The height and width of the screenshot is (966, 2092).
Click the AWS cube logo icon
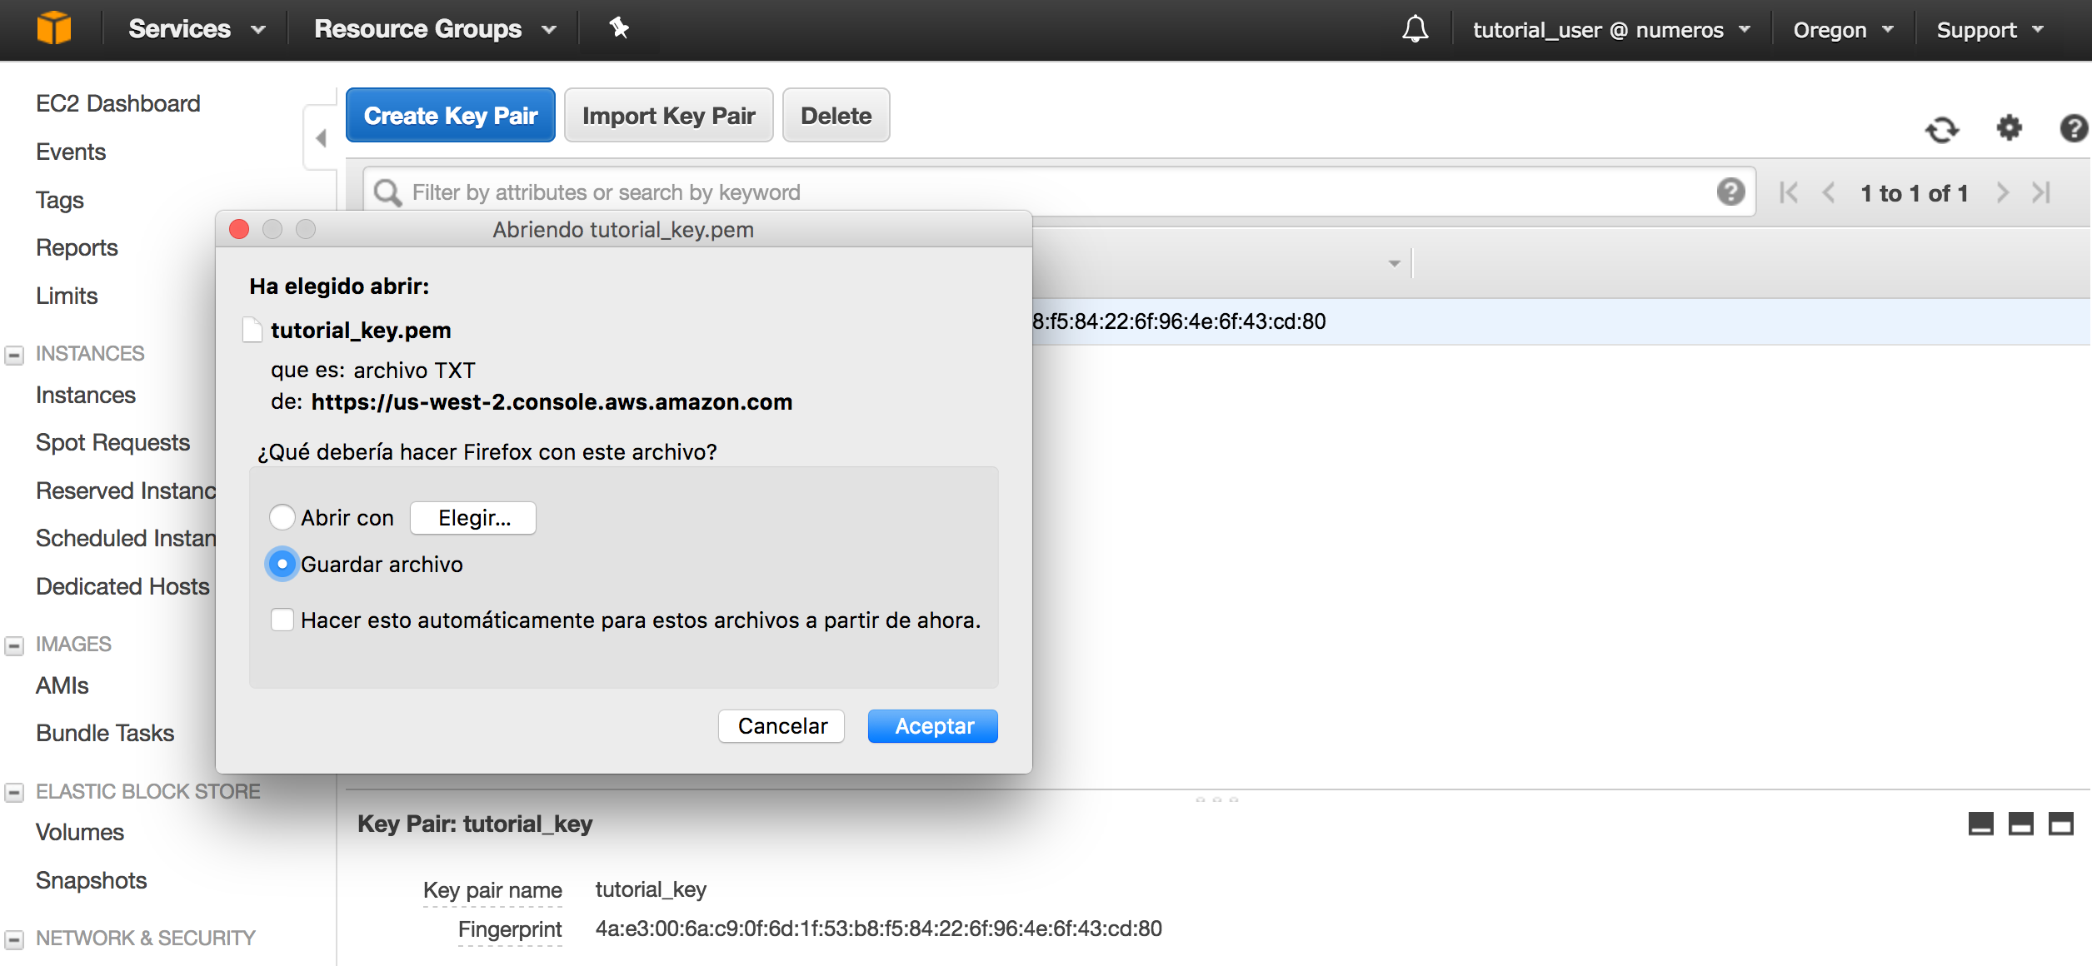pyautogui.click(x=54, y=28)
